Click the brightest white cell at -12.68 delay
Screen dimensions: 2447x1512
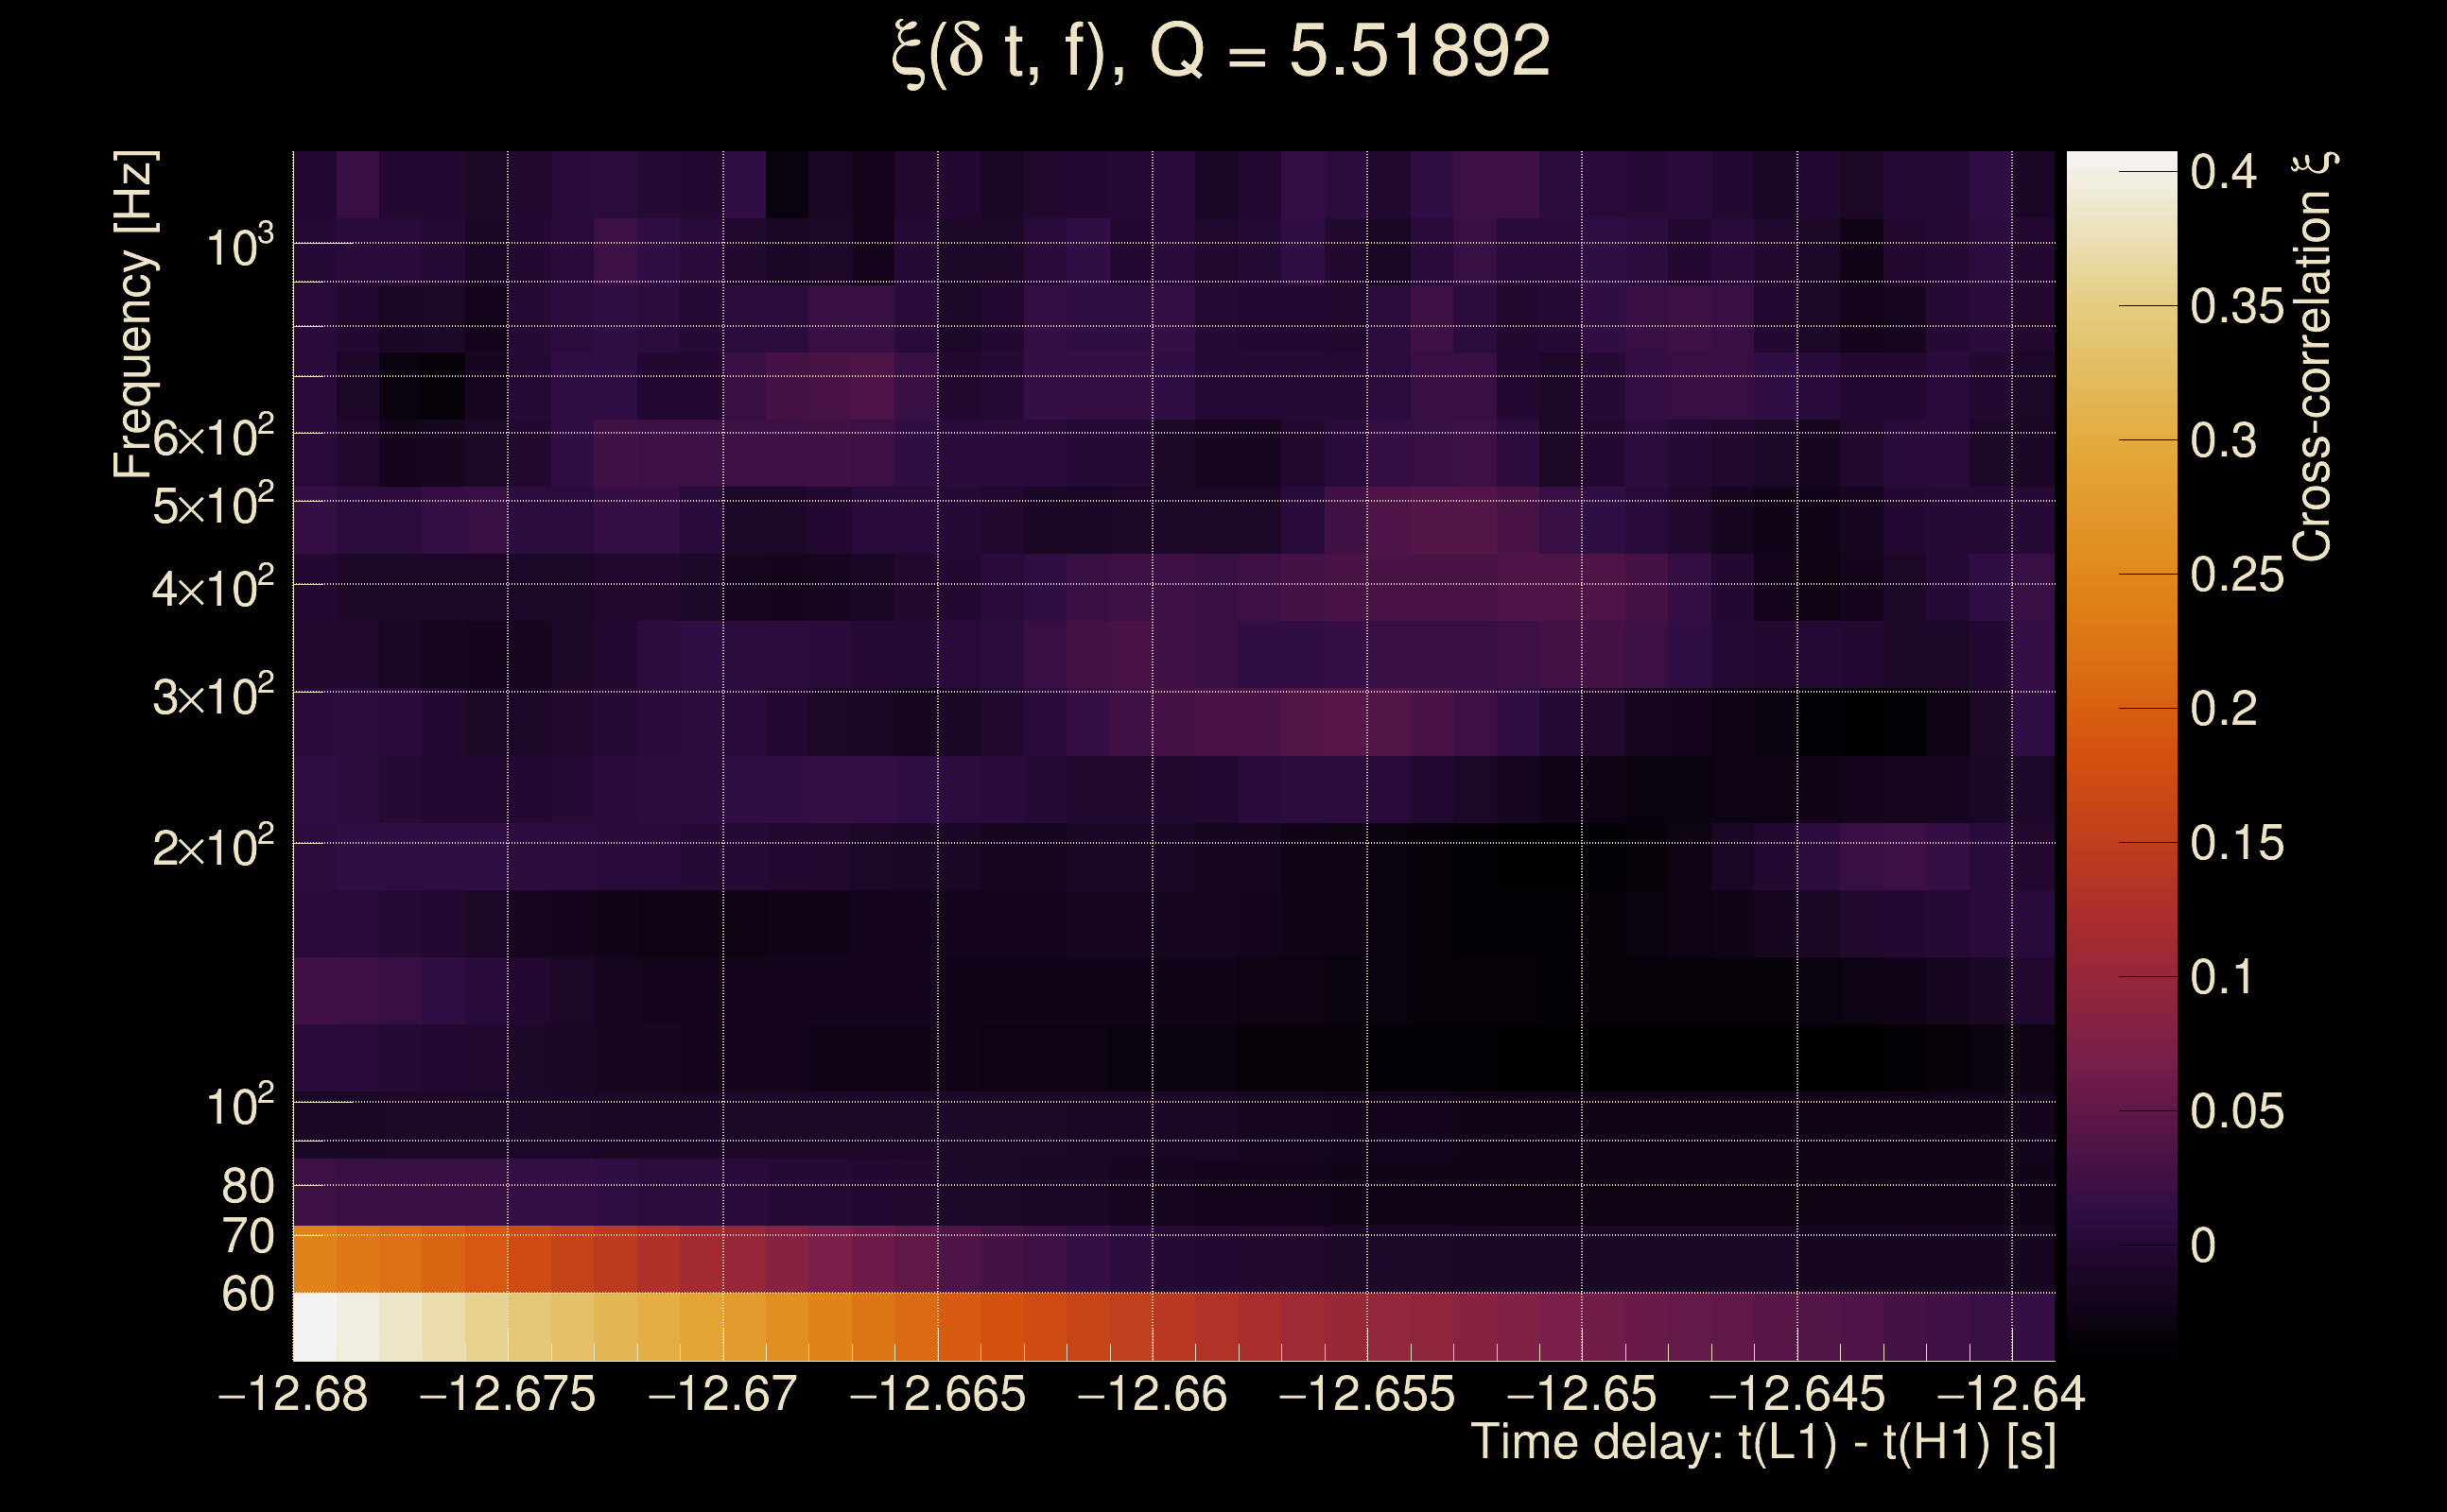(314, 1326)
